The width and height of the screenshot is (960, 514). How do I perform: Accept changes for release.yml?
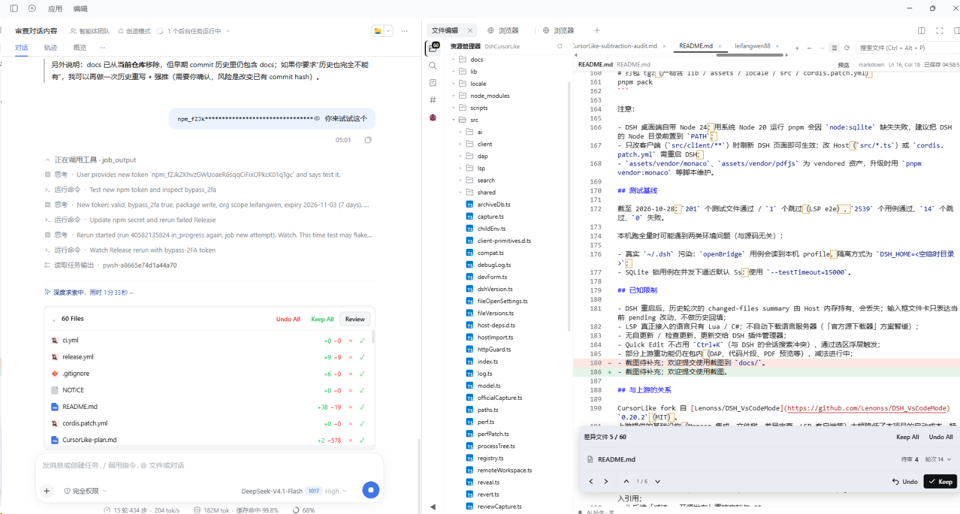coord(362,357)
